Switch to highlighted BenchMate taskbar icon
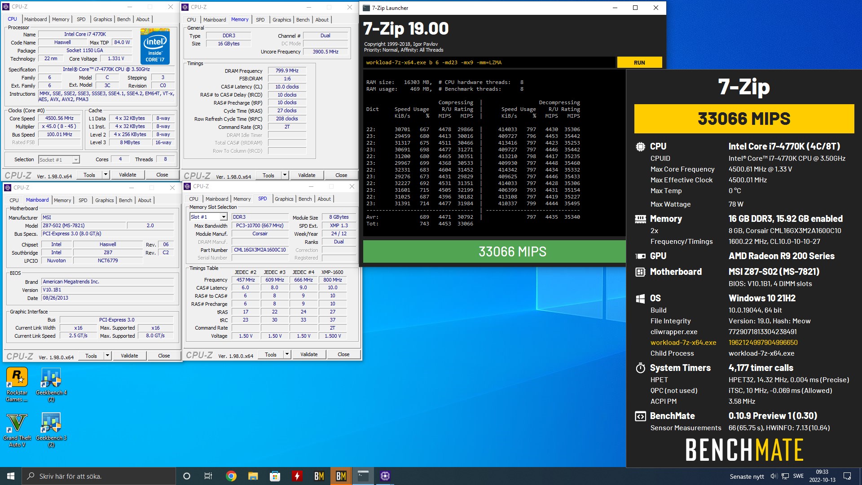 pyautogui.click(x=341, y=476)
